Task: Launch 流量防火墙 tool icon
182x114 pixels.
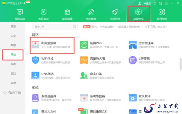Action: tap(84, 60)
